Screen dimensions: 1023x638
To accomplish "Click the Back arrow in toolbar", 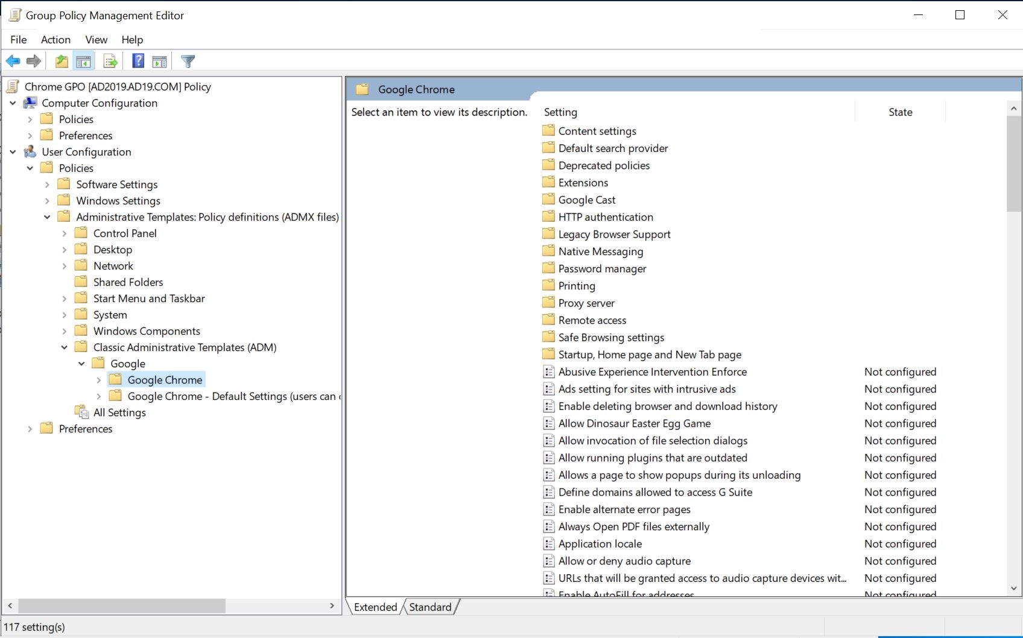I will pos(13,61).
